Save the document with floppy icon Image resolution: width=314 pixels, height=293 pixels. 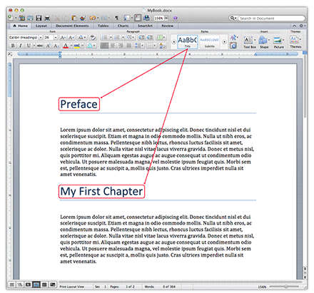[x=39, y=18]
